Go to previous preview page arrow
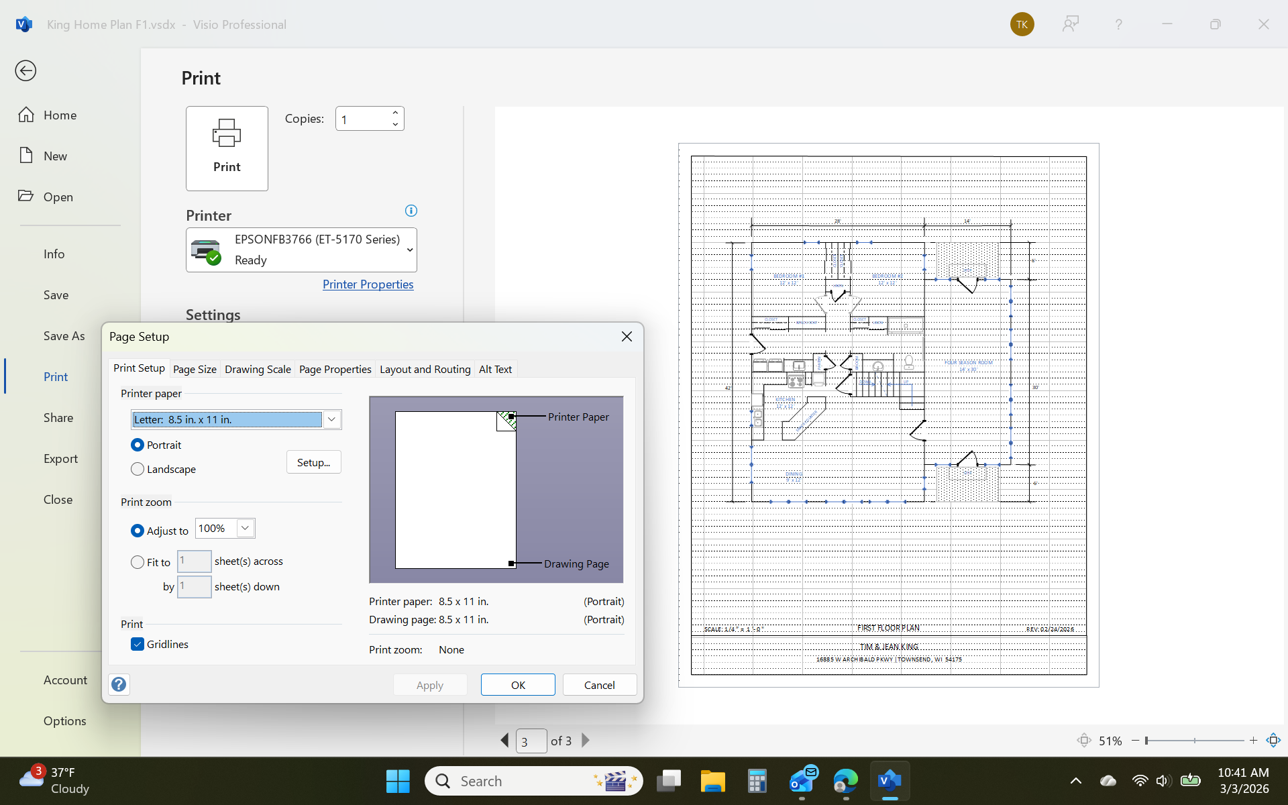1288x805 pixels. [504, 740]
